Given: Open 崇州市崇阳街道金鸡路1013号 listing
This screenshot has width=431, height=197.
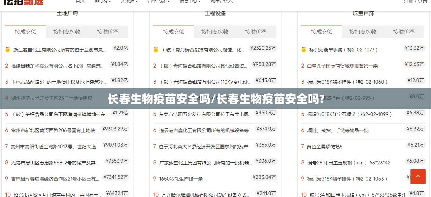Looking at the screenshot, I should (55, 147).
